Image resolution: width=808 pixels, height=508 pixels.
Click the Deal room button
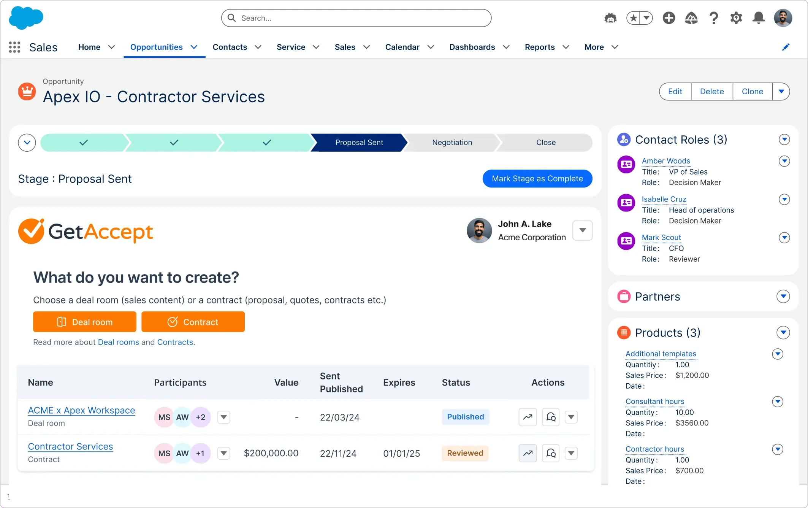pos(85,322)
